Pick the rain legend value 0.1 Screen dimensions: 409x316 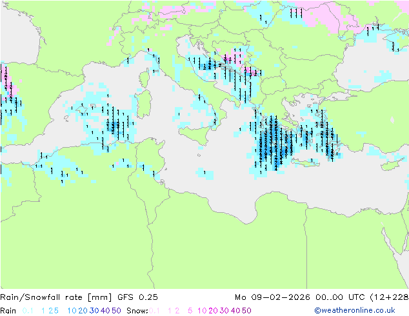(x=28, y=311)
